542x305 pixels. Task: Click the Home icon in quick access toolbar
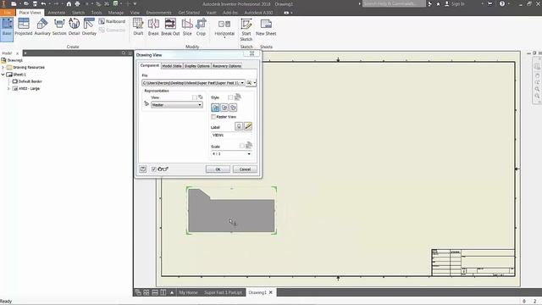pyautogui.click(x=69, y=3)
